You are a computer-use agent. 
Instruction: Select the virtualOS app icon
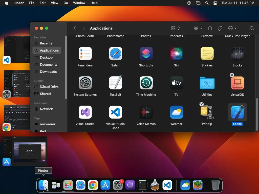point(237,83)
